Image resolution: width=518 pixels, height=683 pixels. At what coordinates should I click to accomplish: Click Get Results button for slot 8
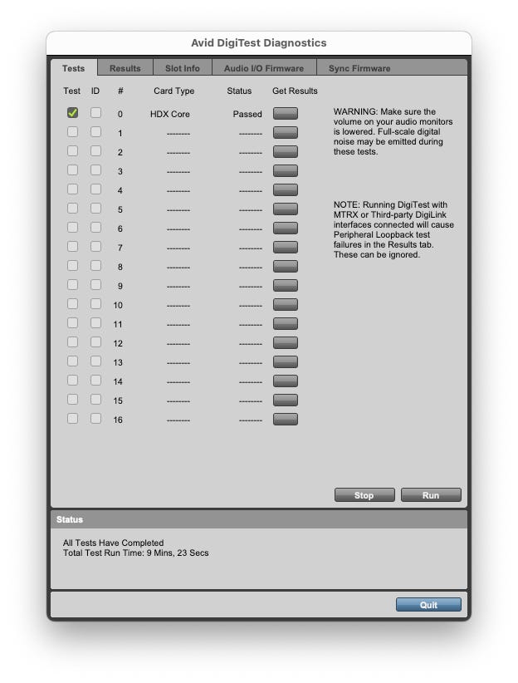coord(286,266)
